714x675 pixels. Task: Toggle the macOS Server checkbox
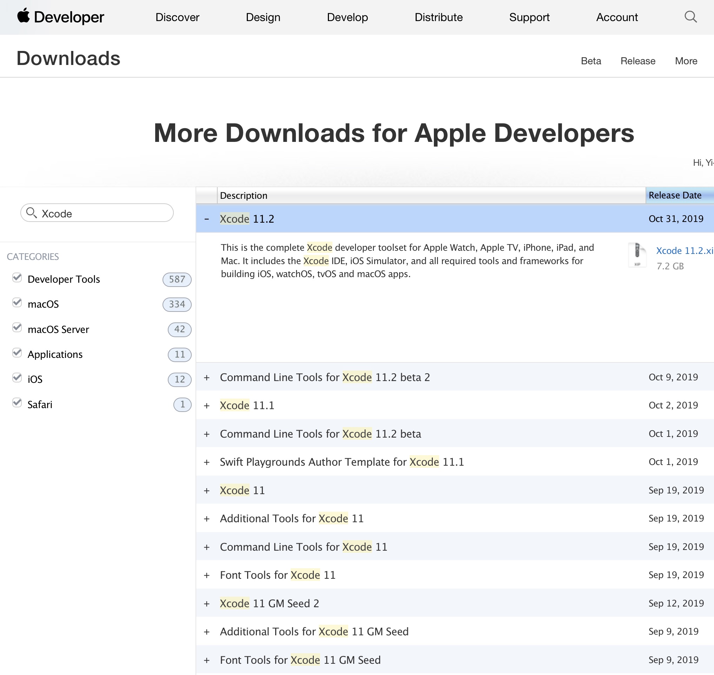[x=17, y=328]
